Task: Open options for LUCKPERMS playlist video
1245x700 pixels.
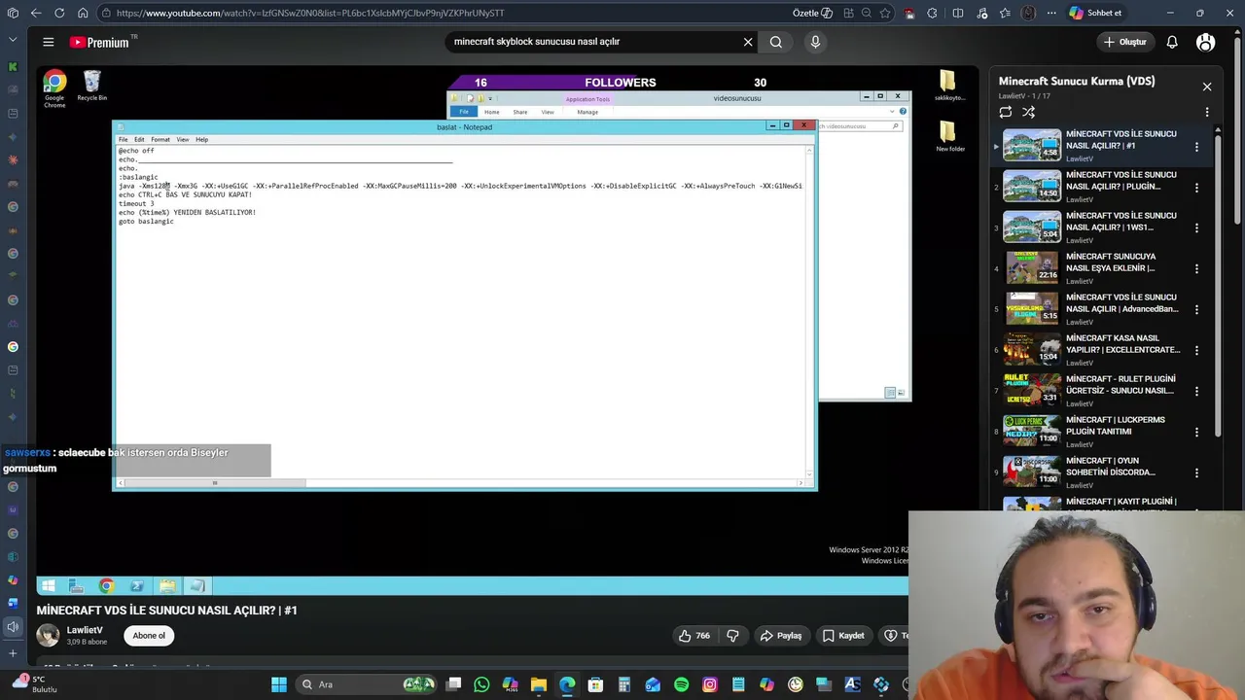Action: coord(1196,433)
